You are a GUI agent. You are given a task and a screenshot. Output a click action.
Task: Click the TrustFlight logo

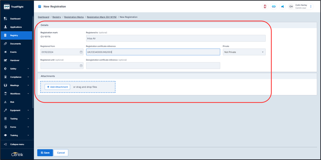14,6
